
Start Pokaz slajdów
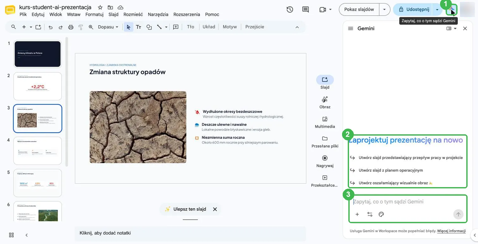(359, 9)
